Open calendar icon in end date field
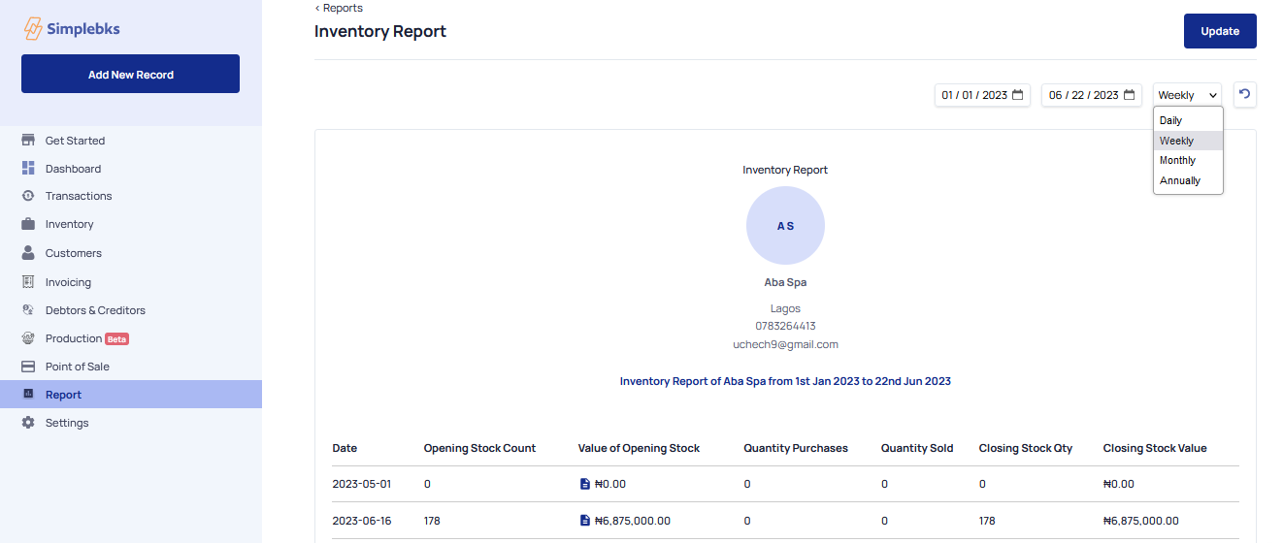This screenshot has width=1283, height=543. [x=1129, y=95]
